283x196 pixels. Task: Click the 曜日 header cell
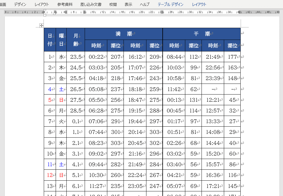coord(61,40)
